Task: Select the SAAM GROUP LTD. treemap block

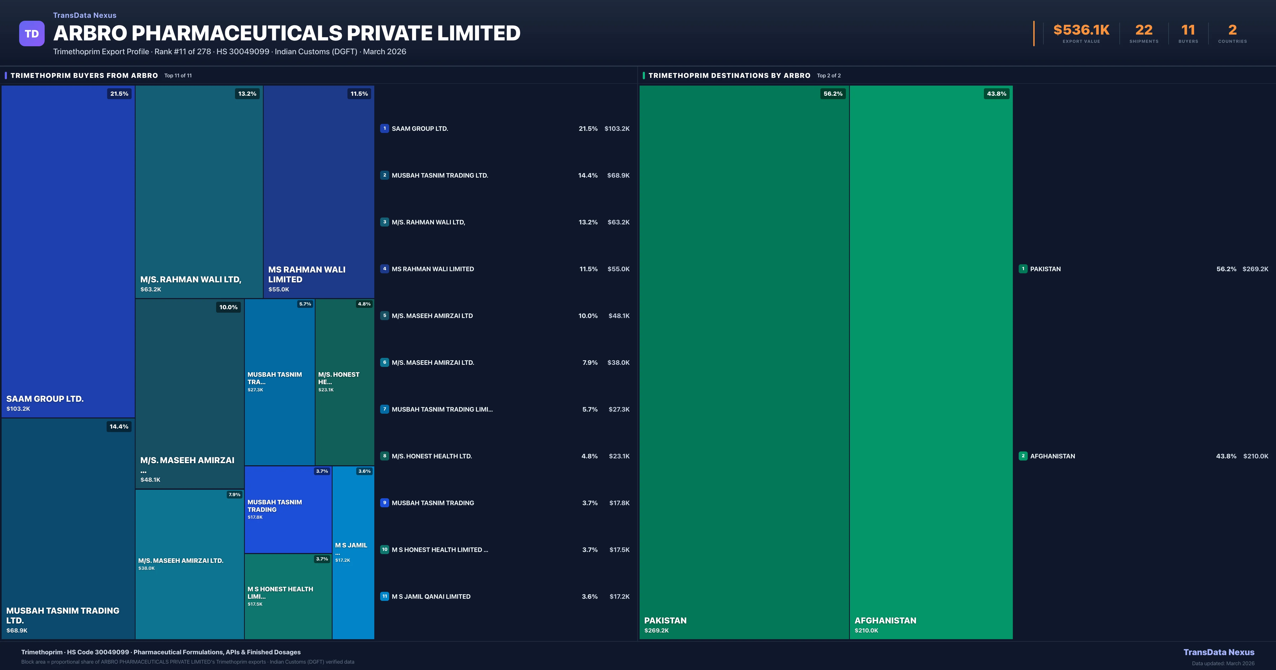Action: point(68,251)
